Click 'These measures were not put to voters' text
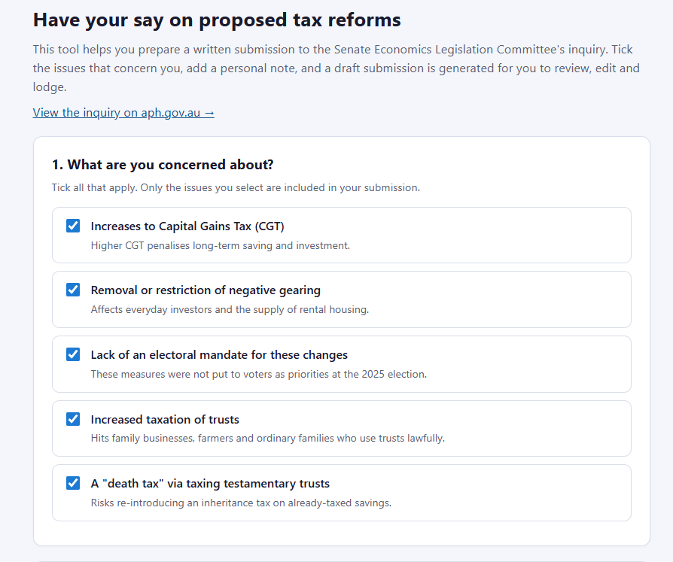This screenshot has width=673, height=562. (259, 374)
